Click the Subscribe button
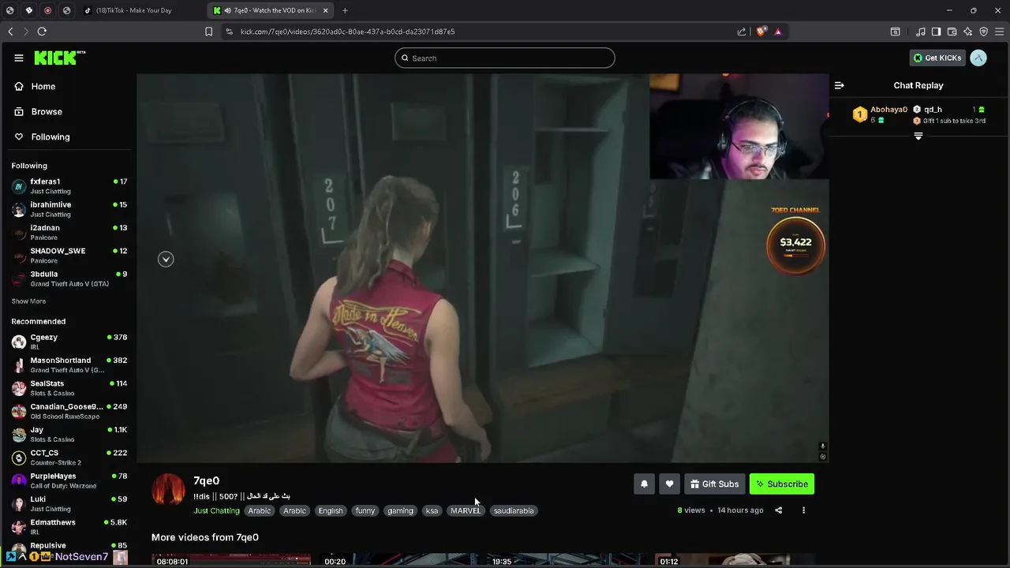This screenshot has height=568, width=1010. click(x=781, y=484)
